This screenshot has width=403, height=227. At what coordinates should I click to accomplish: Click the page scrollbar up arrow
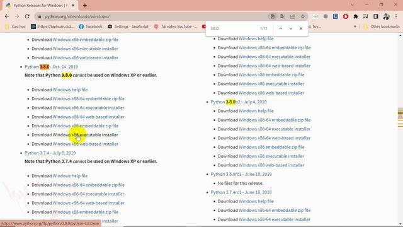pos(400,35)
